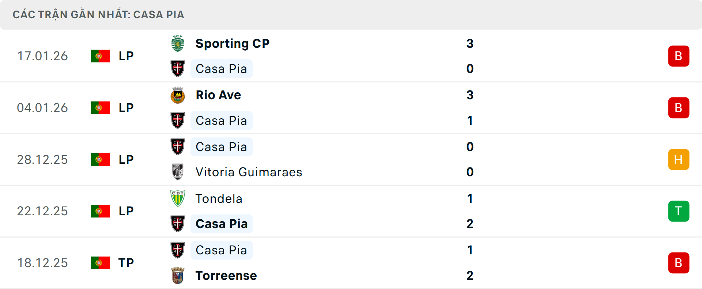Click red B result badge for Sporting match

point(679,56)
